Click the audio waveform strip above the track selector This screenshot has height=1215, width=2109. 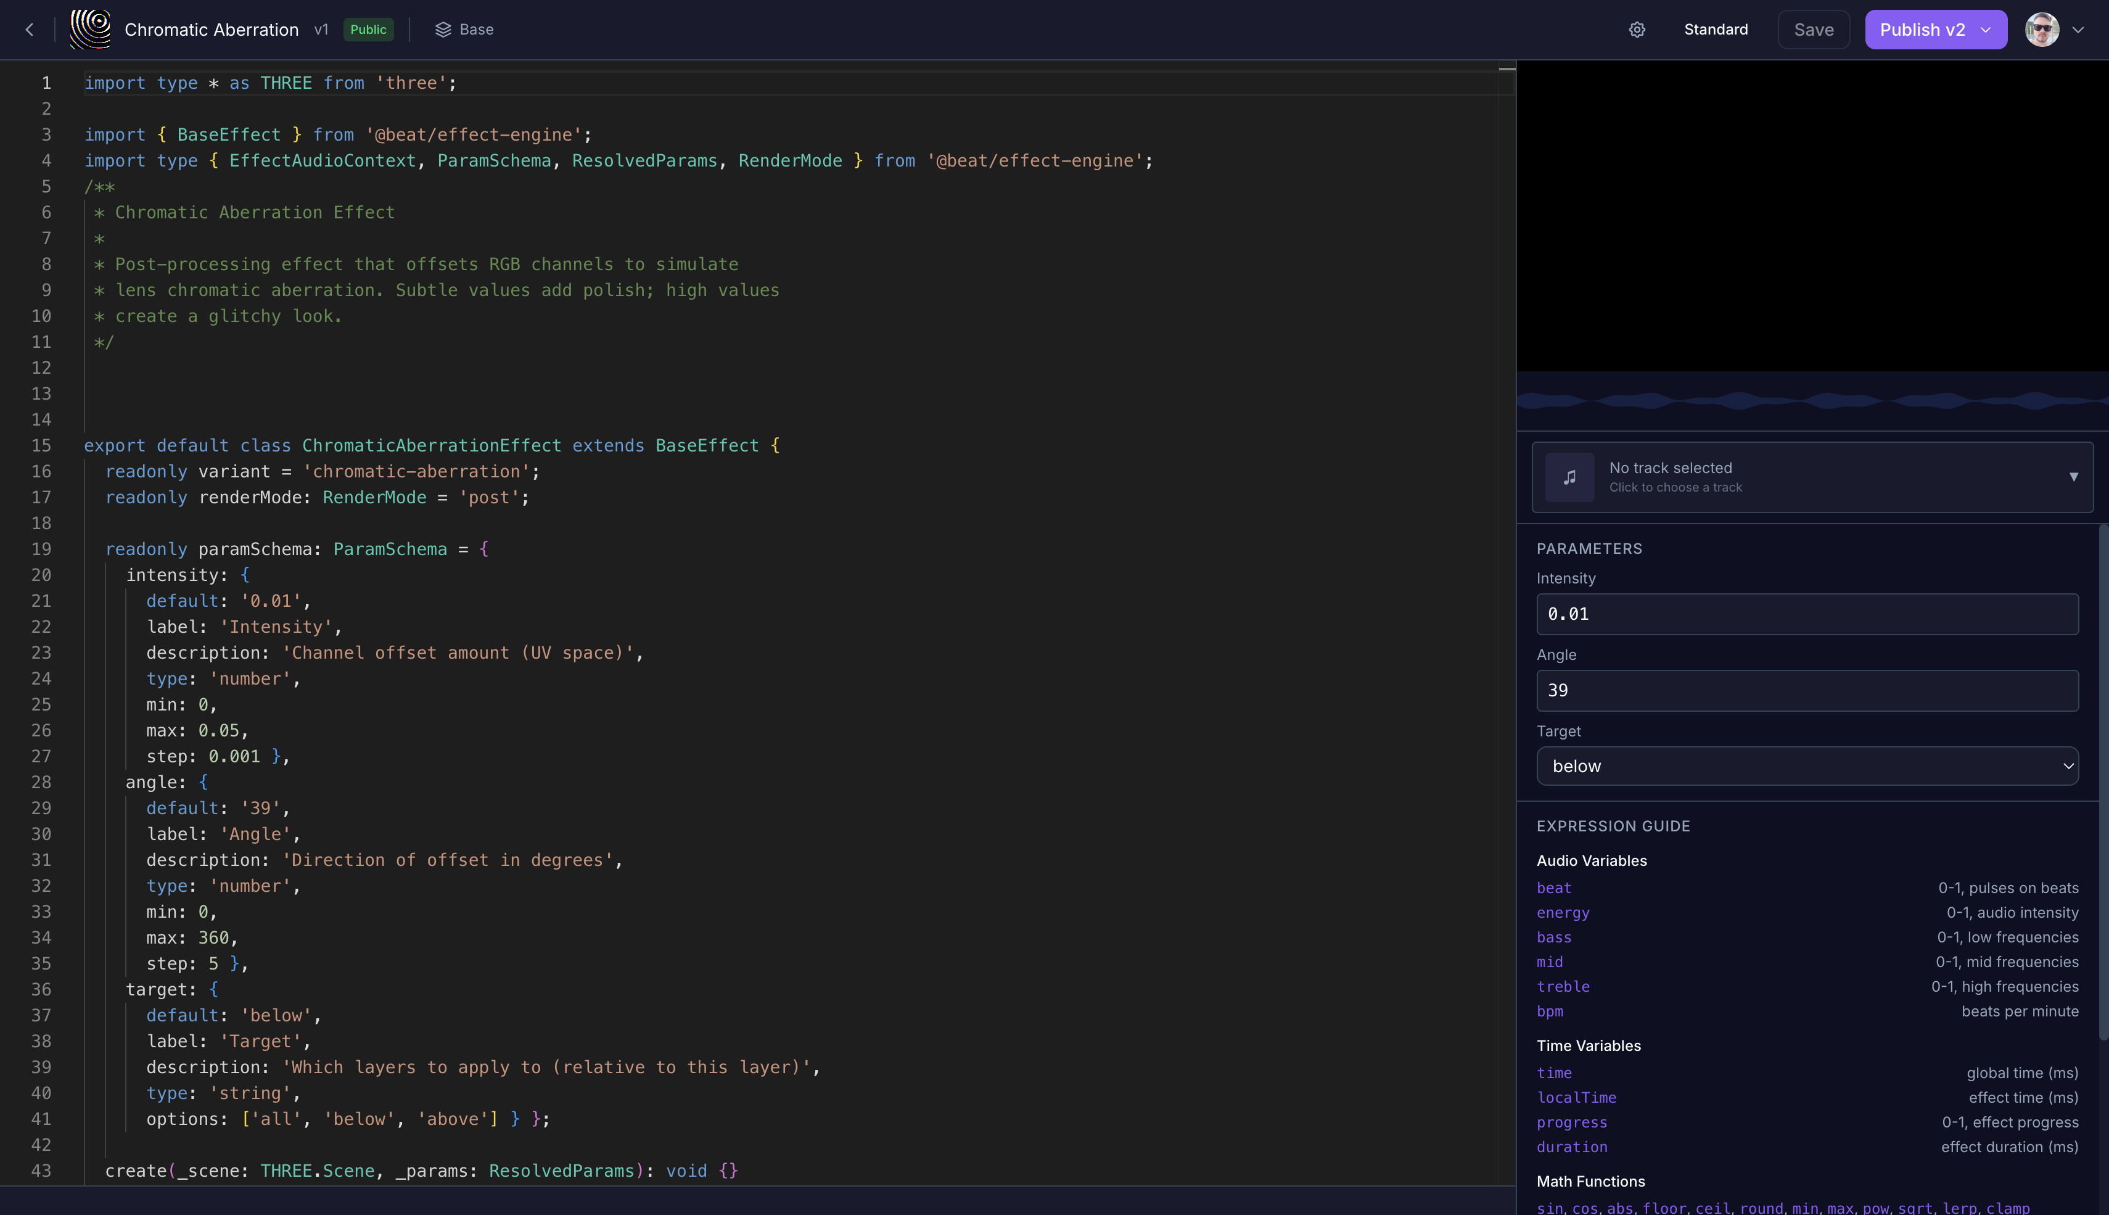(1811, 402)
